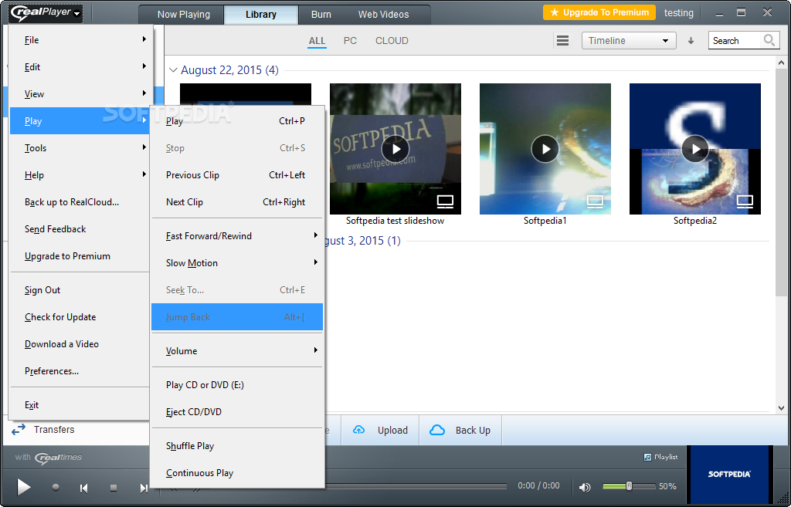The width and height of the screenshot is (791, 507).
Task: Select Send Feedback menu entry
Action: [80, 229]
